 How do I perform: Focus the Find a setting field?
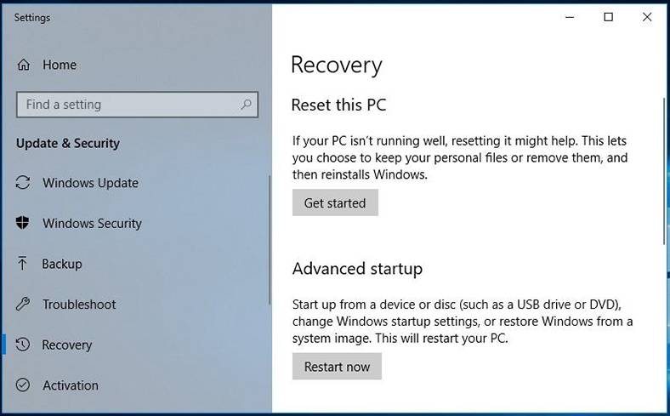(137, 105)
